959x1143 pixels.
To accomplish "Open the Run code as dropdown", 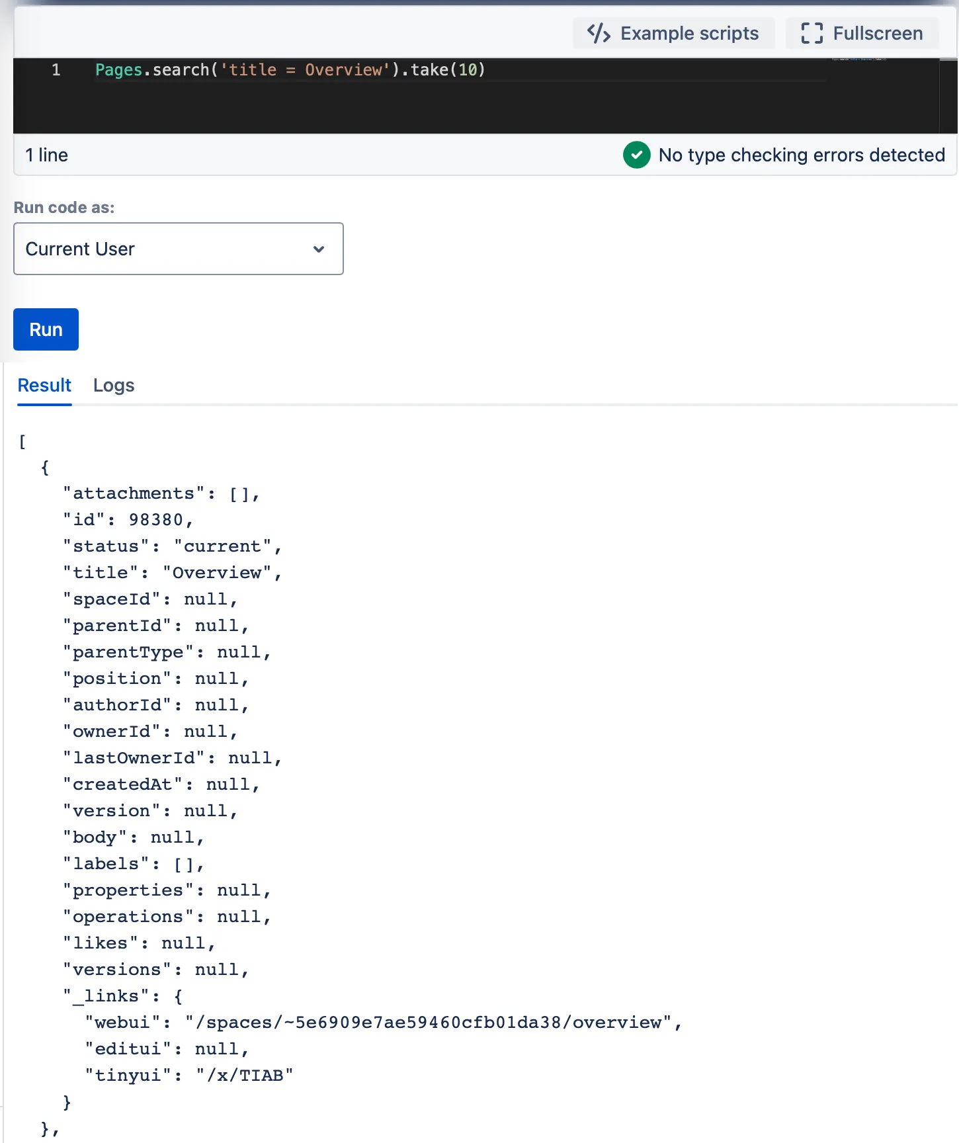I will pos(179,249).
